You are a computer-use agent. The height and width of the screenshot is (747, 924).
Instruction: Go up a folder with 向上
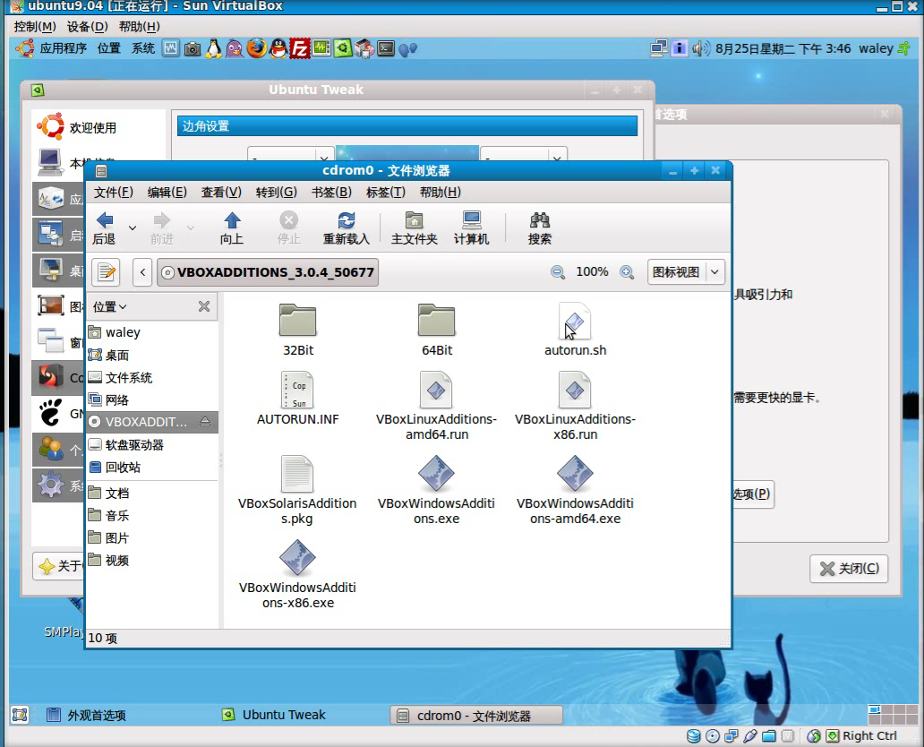(232, 228)
